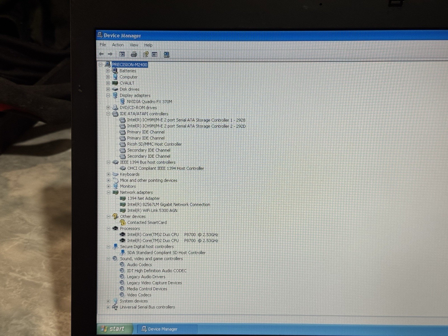Expand Universal Serial Bus controllers category
This screenshot has height=336, width=448.
click(x=108, y=307)
